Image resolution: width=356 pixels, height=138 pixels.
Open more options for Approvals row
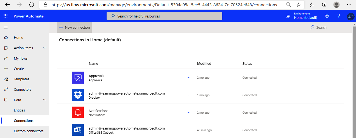[x=188, y=78]
